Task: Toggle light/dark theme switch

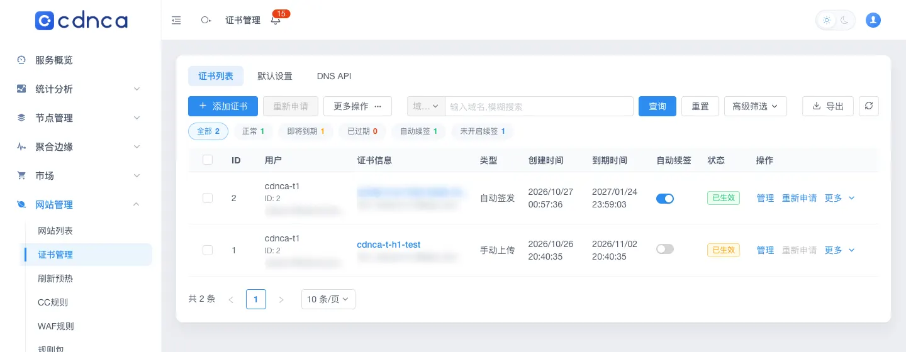Action: [836, 20]
